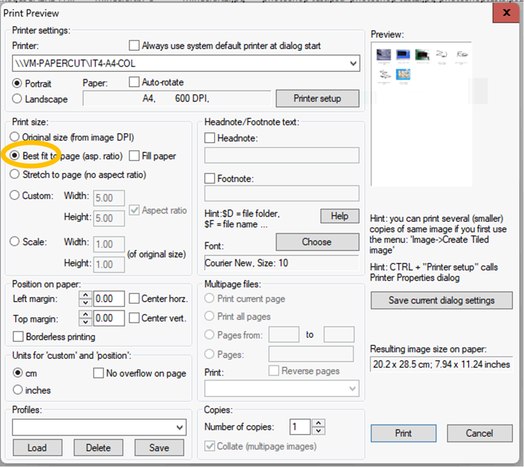The image size is (524, 467).
Task: Decrease Number of copies with down arrow
Action: pyautogui.click(x=319, y=431)
